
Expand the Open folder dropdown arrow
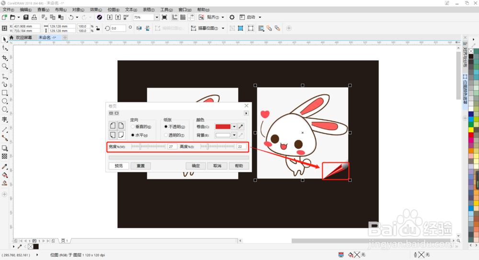tap(19, 17)
